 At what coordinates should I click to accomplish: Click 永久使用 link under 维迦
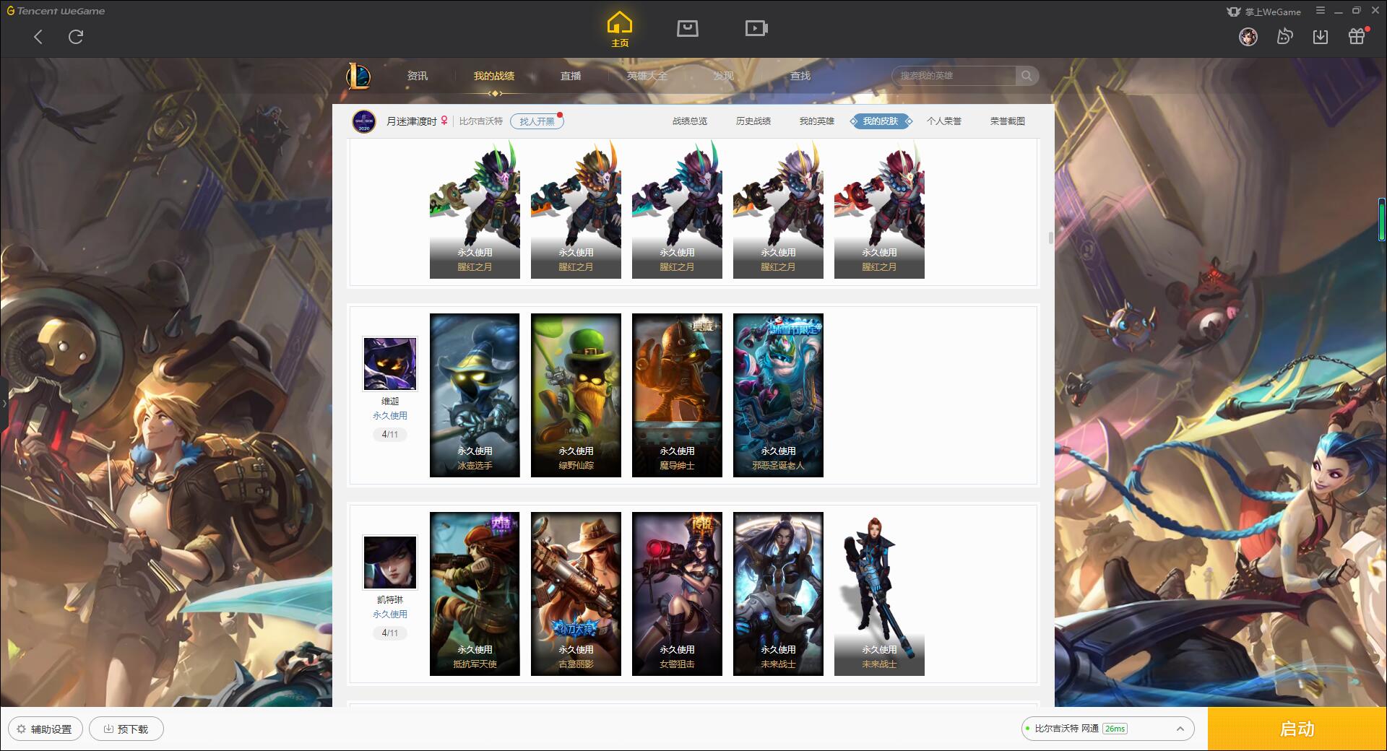(x=390, y=416)
